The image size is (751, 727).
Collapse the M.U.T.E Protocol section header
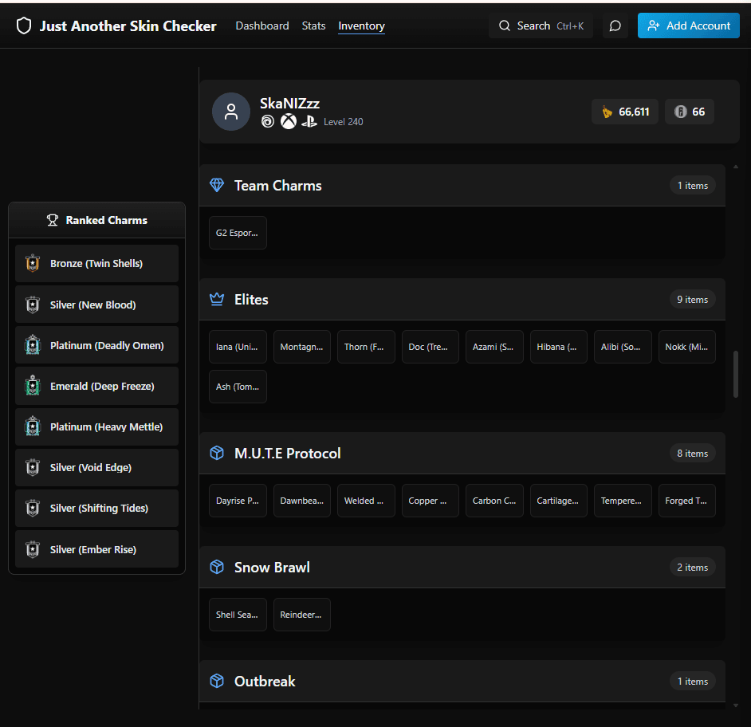click(x=462, y=453)
